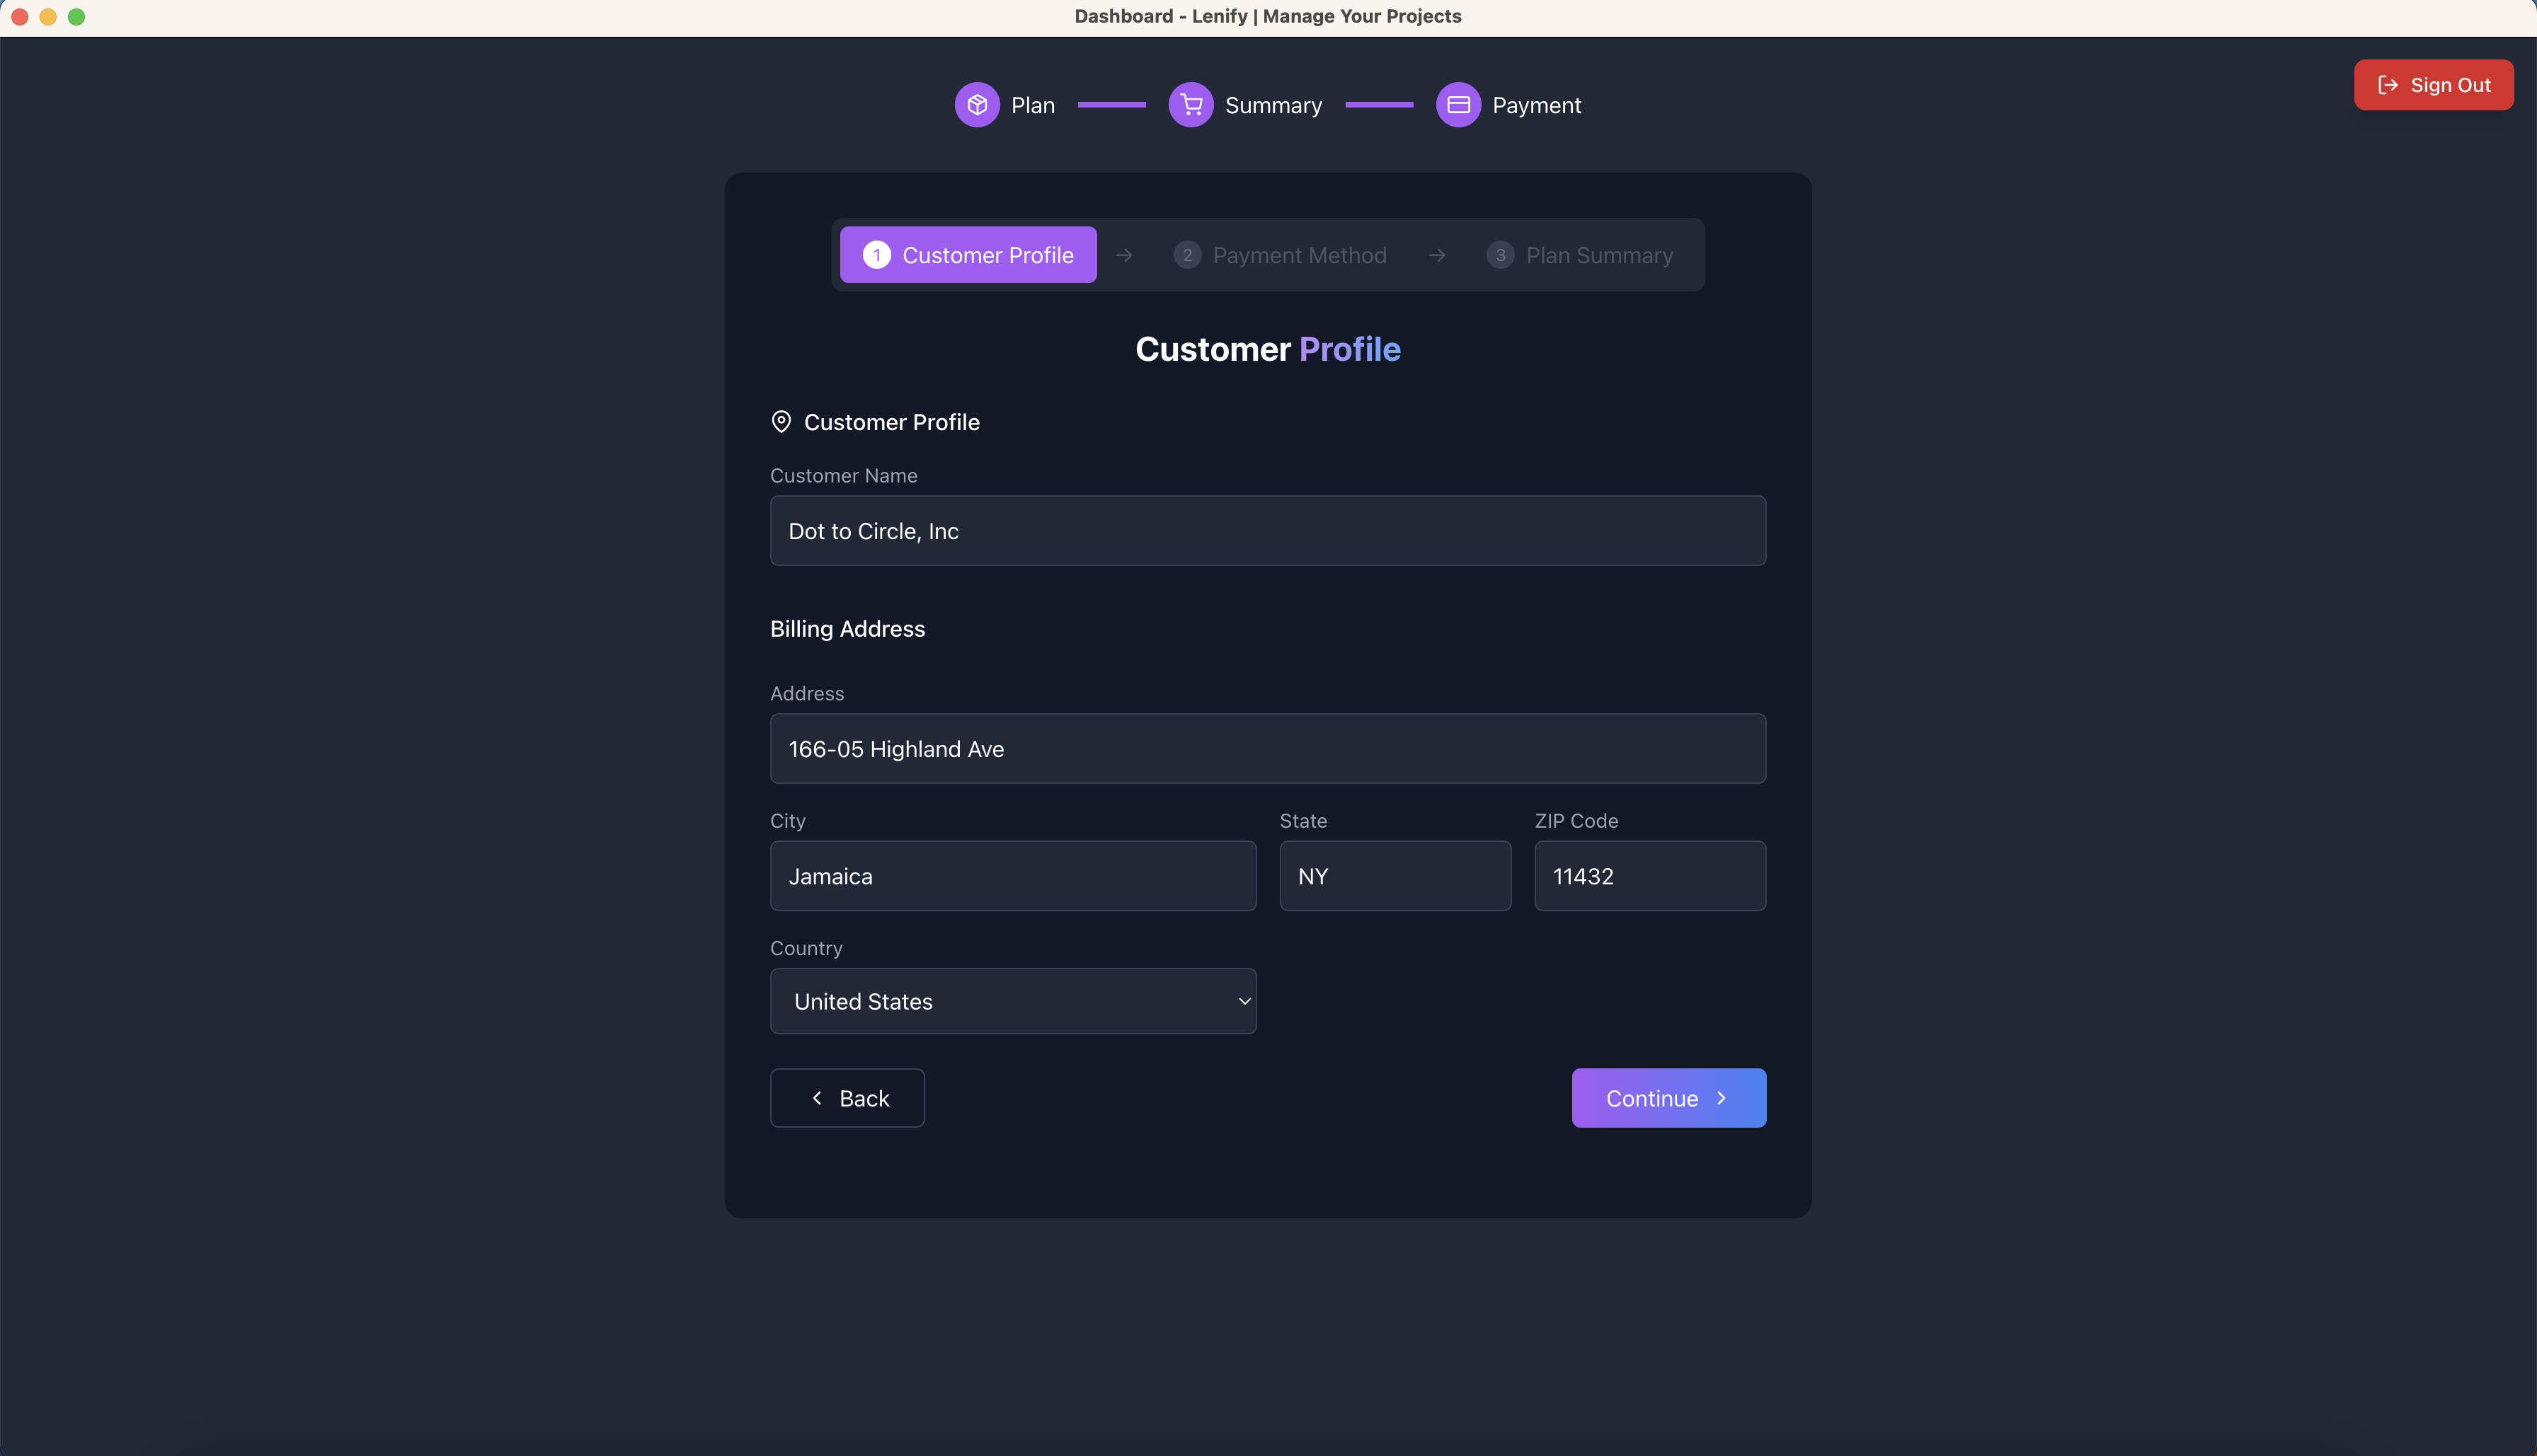The width and height of the screenshot is (2537, 1456).
Task: Click the Payment credit card icon
Action: 1459,104
